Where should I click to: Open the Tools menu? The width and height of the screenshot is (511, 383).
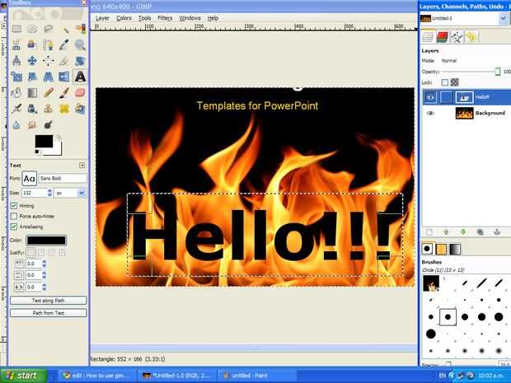[144, 18]
